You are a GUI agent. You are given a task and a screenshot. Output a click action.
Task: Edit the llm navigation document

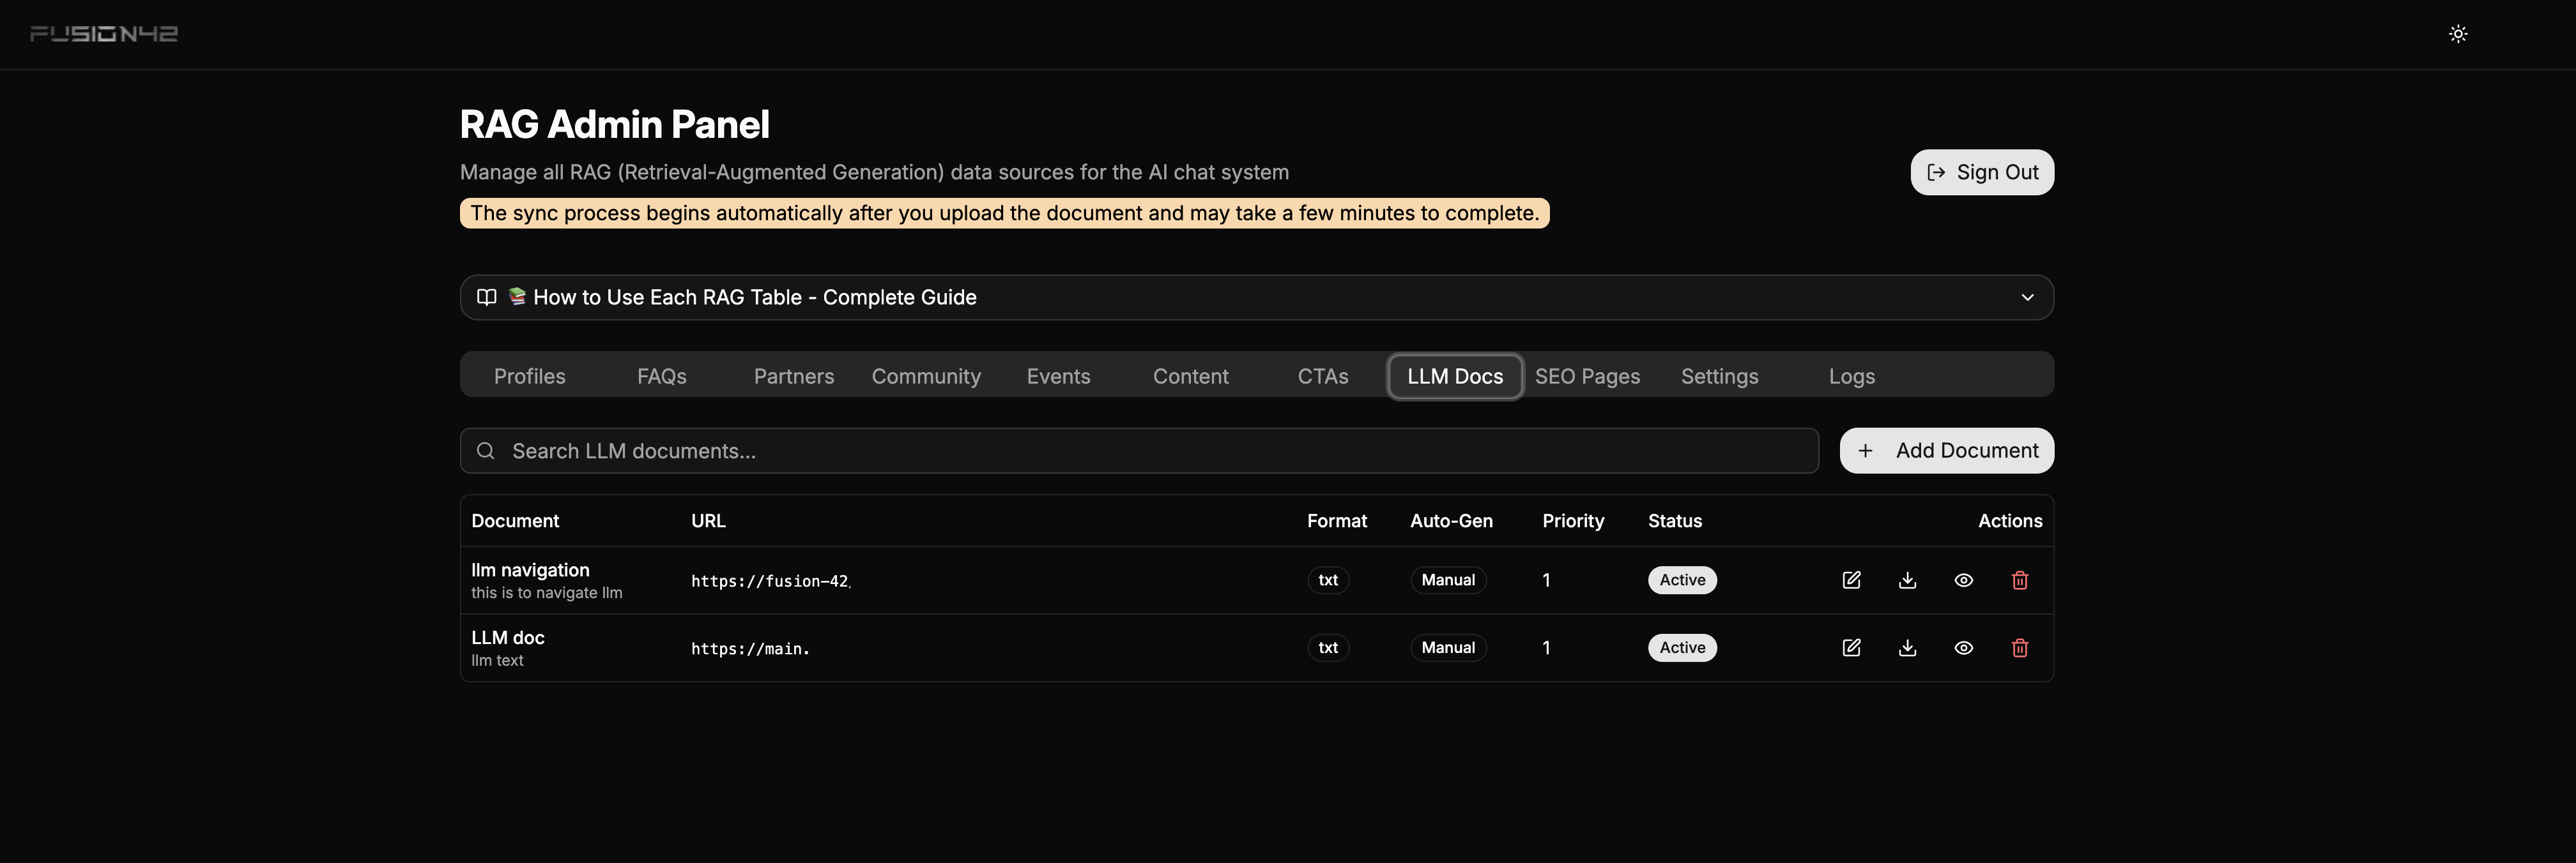tap(1851, 580)
